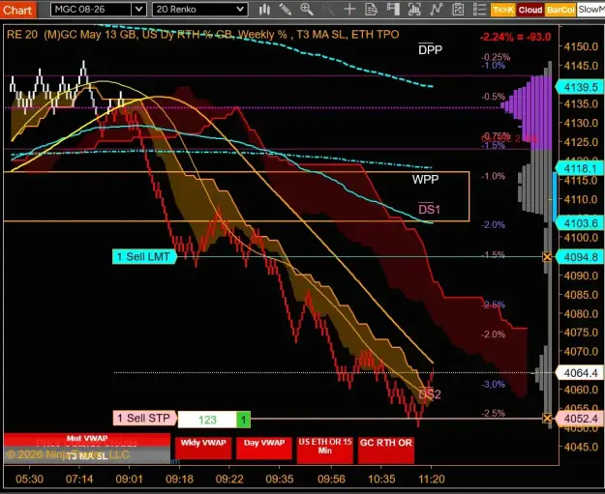
Task: Open the 20 Renko interval dropdown
Action: (199, 10)
